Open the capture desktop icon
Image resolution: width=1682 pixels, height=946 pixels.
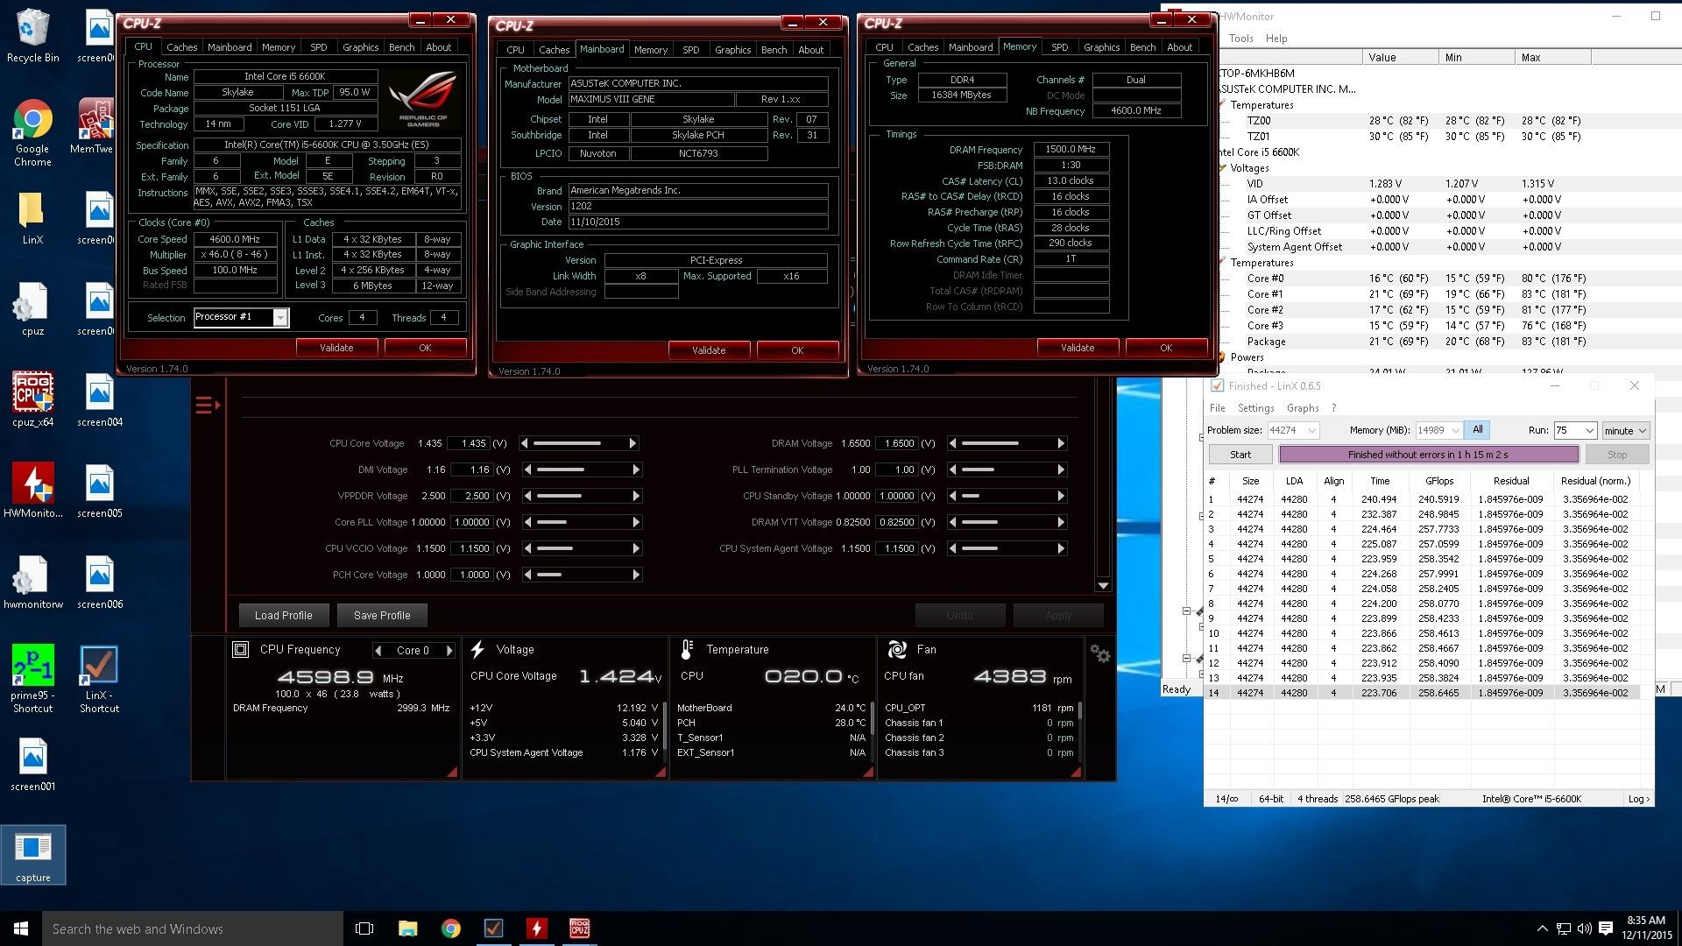point(32,855)
